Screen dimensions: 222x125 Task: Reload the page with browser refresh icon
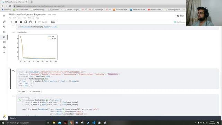[x=10, y=6]
